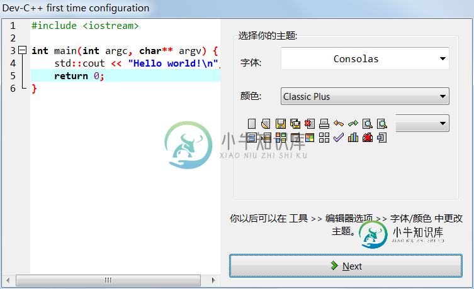
Task: Click the 'int main' code line
Action: pos(125,51)
